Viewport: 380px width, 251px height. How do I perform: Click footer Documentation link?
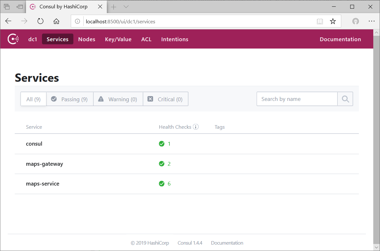pyautogui.click(x=227, y=243)
